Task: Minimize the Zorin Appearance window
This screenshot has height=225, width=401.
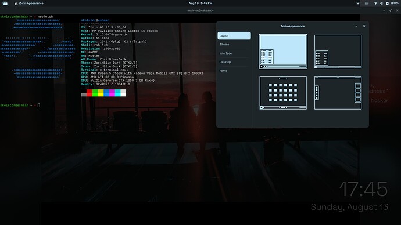Action: (x=356, y=26)
